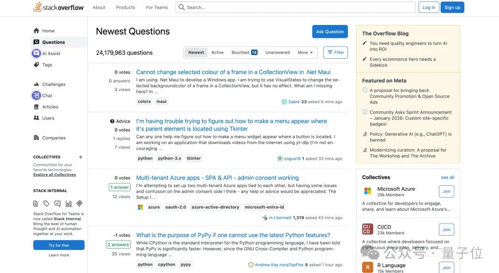This screenshot has height=273, width=499.
Task: Click the Microsoft Azure collective logo
Action: 368,191
